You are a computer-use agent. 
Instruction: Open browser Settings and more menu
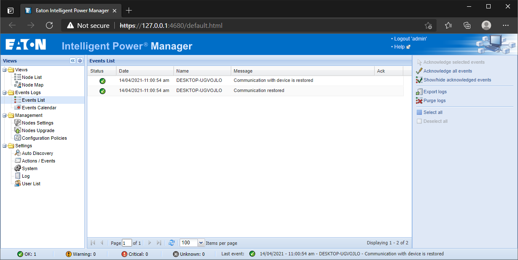coord(506,25)
